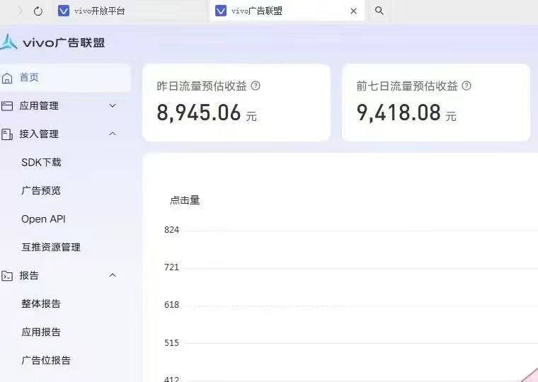
Task: Go to 首页 in the sidebar
Action: [65, 78]
